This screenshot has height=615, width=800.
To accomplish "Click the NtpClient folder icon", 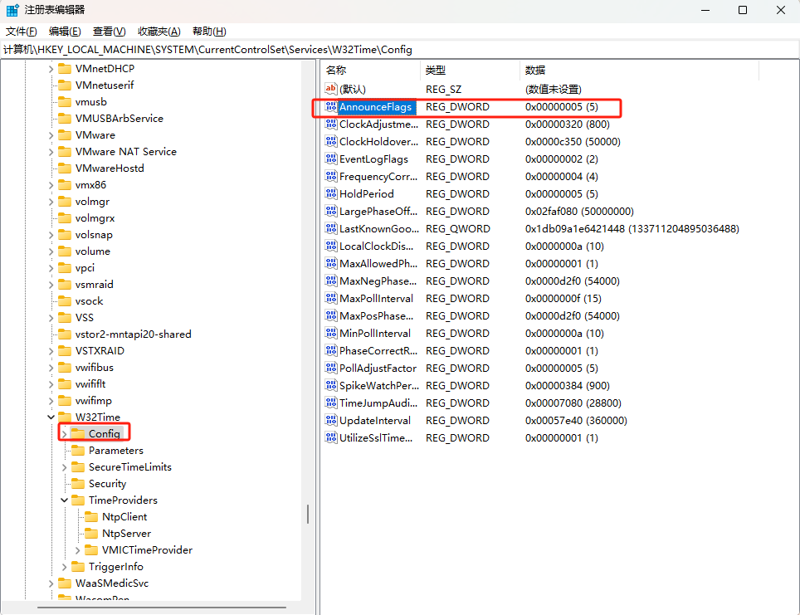I will (x=91, y=516).
